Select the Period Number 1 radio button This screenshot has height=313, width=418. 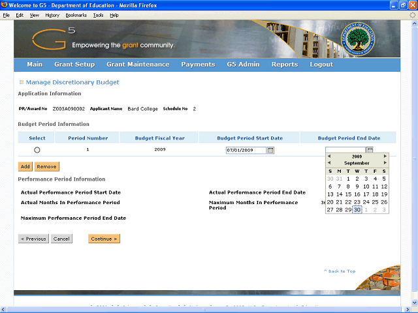[37, 150]
